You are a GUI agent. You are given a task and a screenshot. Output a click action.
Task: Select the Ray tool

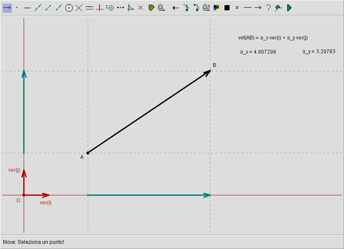click(58, 8)
